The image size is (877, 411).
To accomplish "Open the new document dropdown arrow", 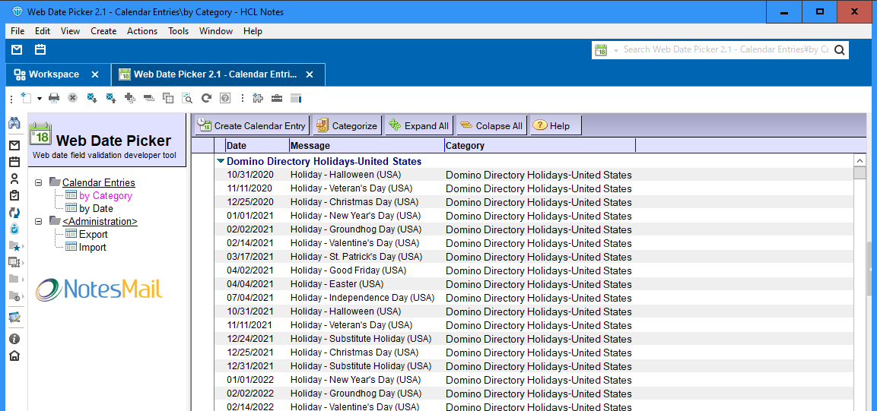I will pyautogui.click(x=39, y=99).
